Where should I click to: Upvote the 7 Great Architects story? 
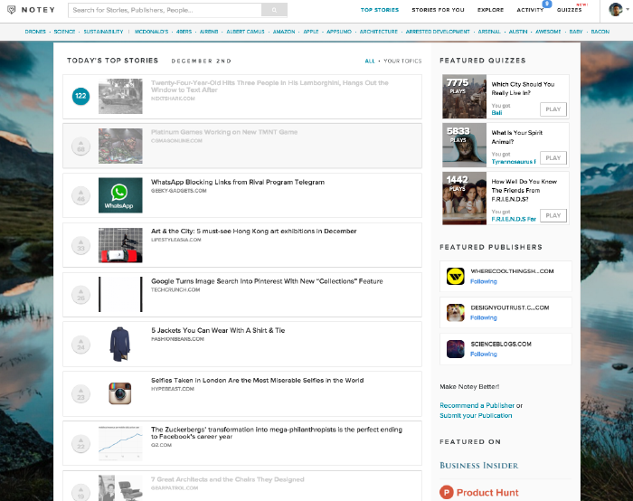tap(80, 493)
